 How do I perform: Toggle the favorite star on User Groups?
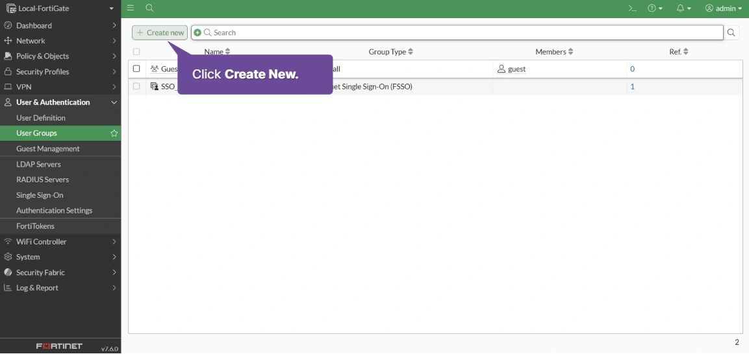pyautogui.click(x=114, y=133)
